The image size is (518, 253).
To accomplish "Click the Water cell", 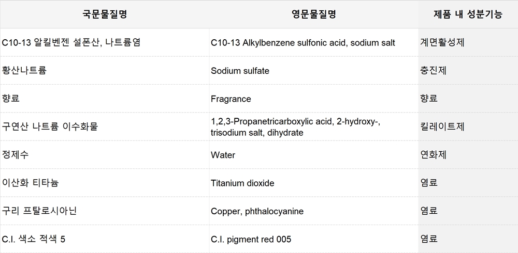I will 313,154.
